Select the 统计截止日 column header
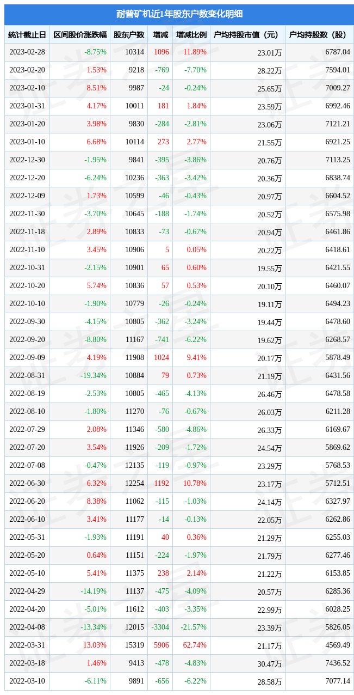This screenshot has height=695, width=354. 27,35
